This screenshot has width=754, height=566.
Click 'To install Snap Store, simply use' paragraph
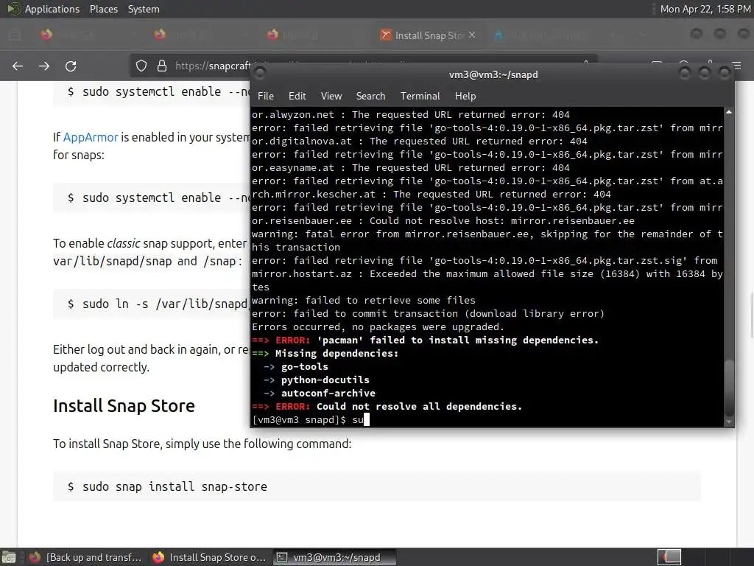coord(202,444)
